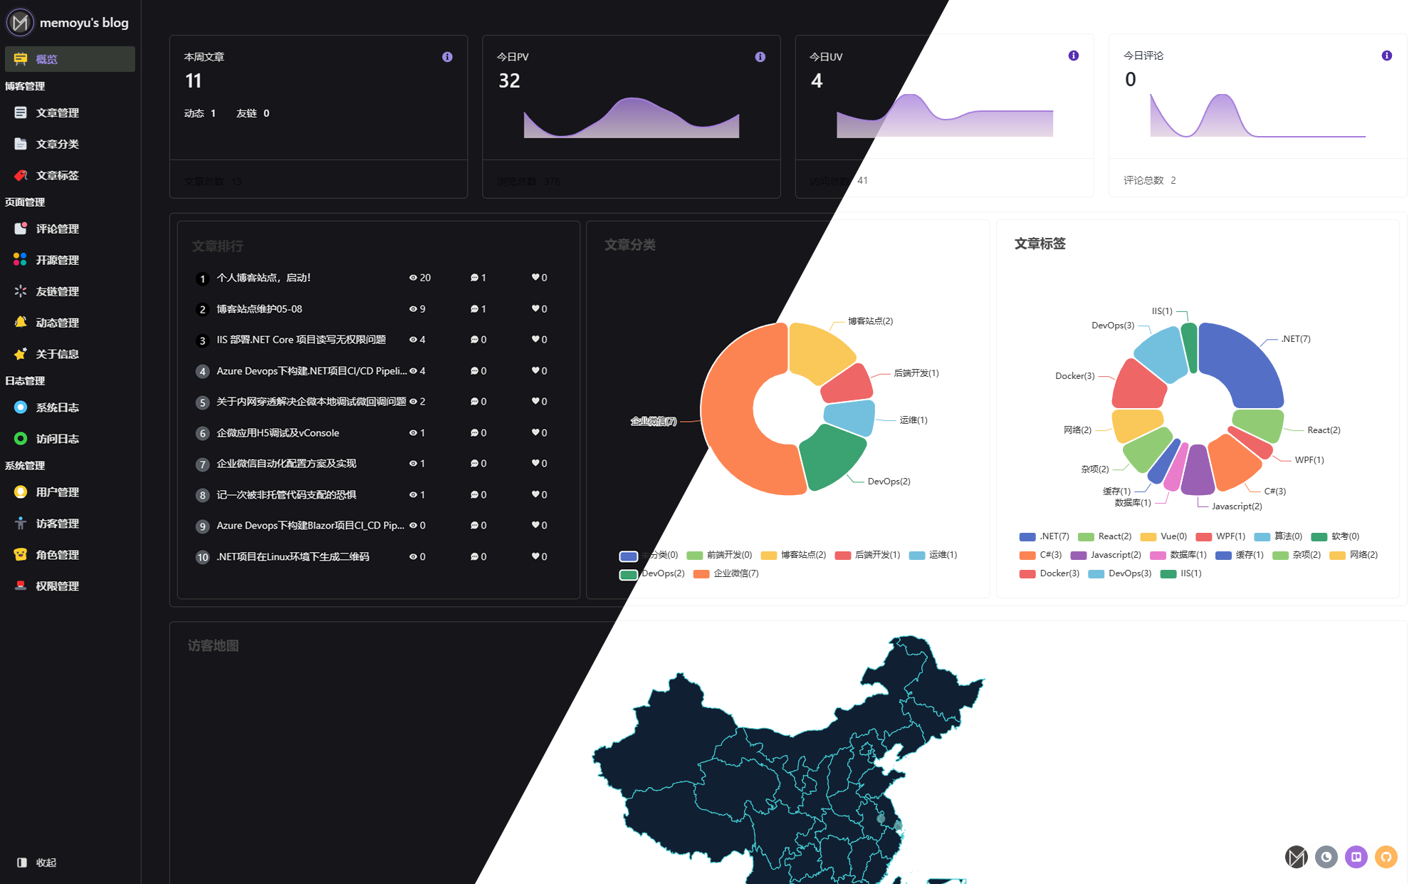Open 用户管理 in the sidebar

coord(57,492)
